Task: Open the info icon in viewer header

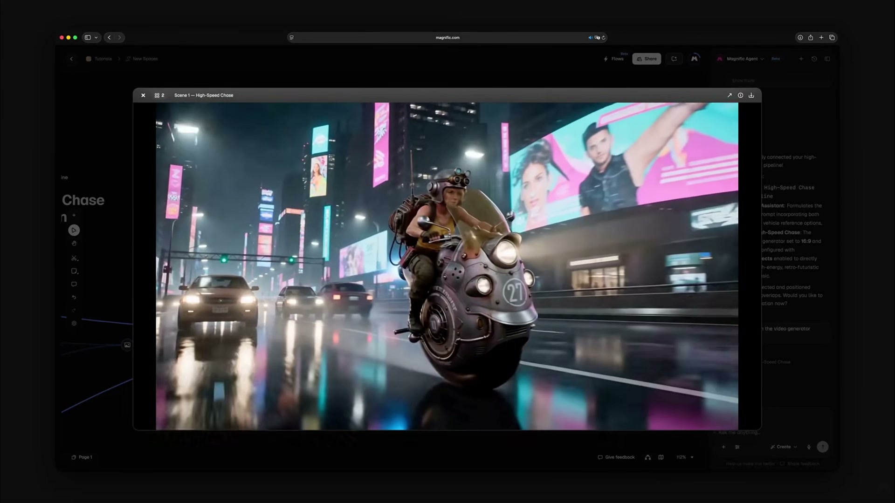Action: point(740,95)
